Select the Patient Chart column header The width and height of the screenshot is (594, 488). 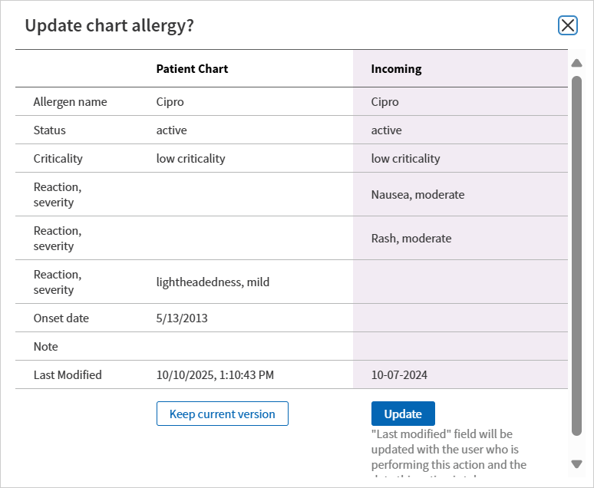pos(192,68)
